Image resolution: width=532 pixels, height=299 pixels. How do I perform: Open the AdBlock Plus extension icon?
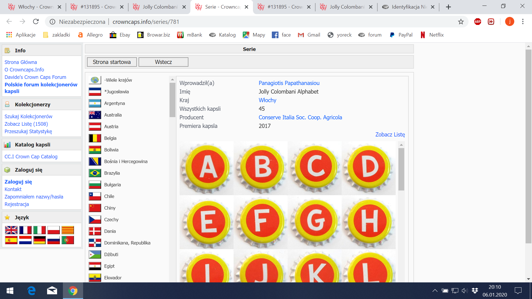tap(478, 22)
